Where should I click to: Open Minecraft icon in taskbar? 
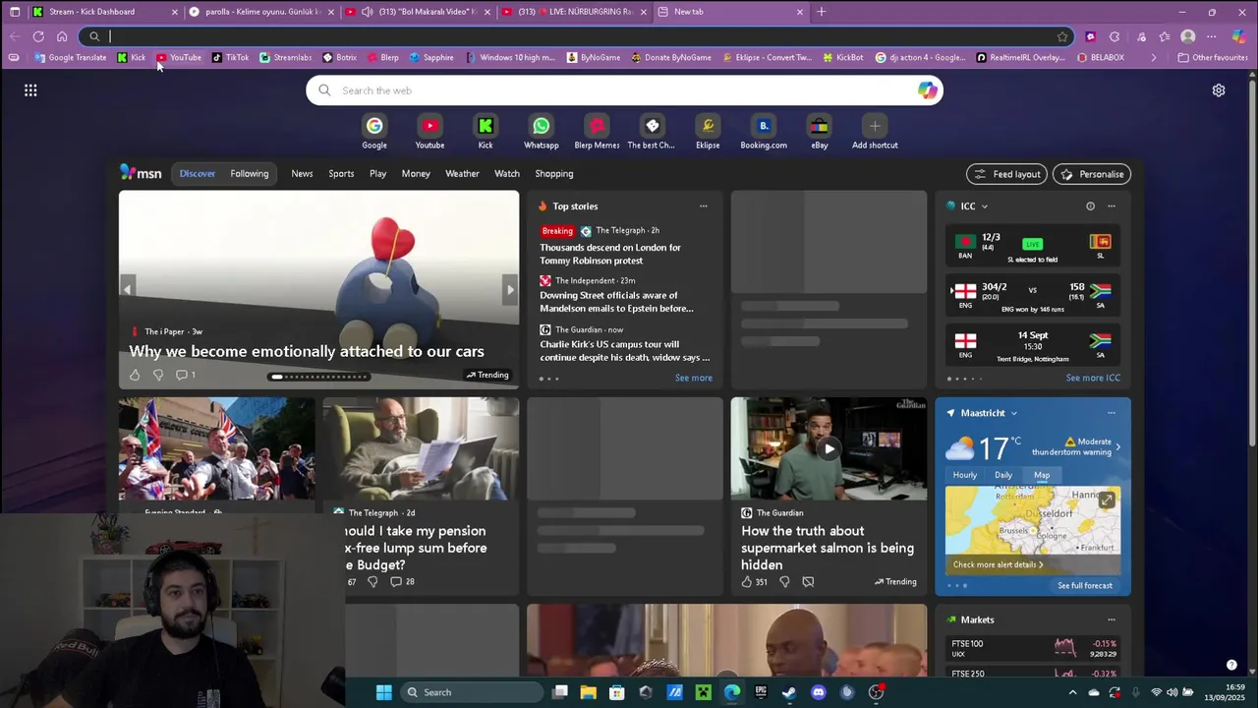coord(704,692)
